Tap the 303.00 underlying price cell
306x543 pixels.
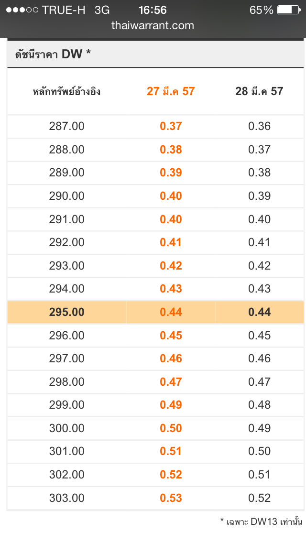(x=66, y=498)
